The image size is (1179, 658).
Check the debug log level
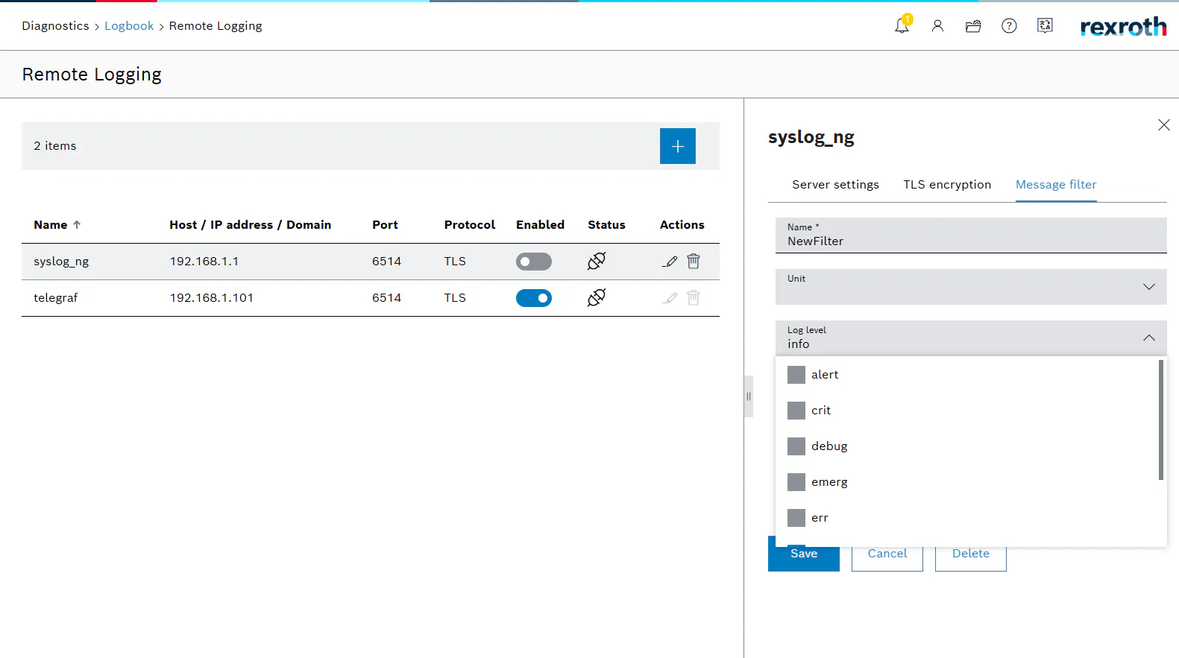point(796,446)
